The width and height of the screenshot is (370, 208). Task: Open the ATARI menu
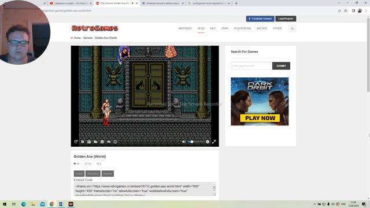(x=225, y=28)
